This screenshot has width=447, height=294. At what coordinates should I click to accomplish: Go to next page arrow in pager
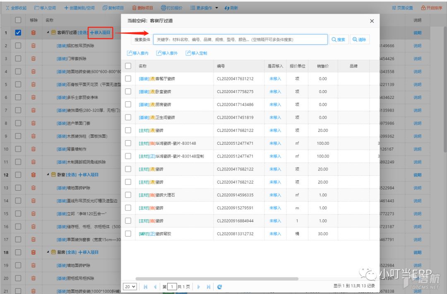coord(199,287)
